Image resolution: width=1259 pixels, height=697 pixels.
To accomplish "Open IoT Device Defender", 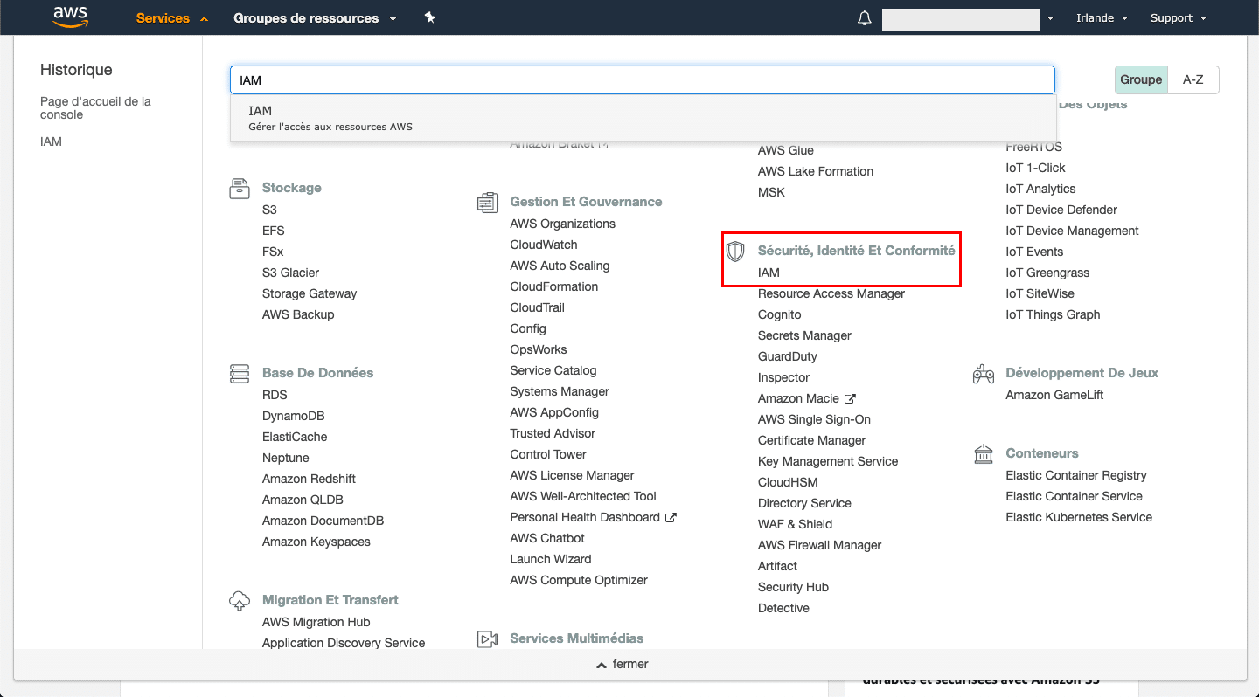I will [x=1061, y=210].
